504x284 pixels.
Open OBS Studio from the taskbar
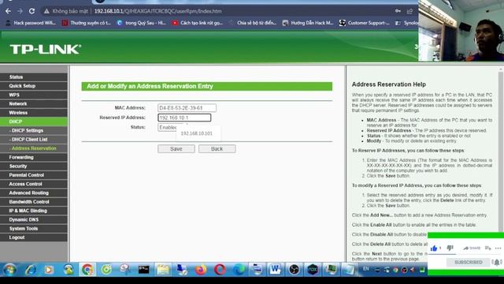coord(294,270)
